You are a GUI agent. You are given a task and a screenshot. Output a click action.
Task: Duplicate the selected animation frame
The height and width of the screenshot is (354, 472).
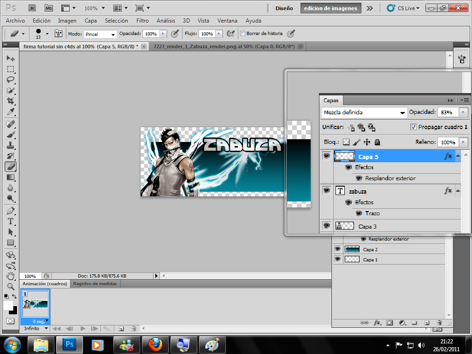121,329
